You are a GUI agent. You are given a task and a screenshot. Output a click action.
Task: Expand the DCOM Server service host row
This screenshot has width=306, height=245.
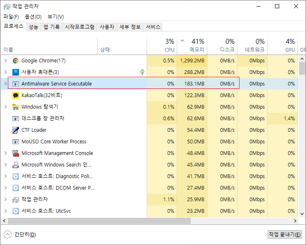tap(6, 188)
